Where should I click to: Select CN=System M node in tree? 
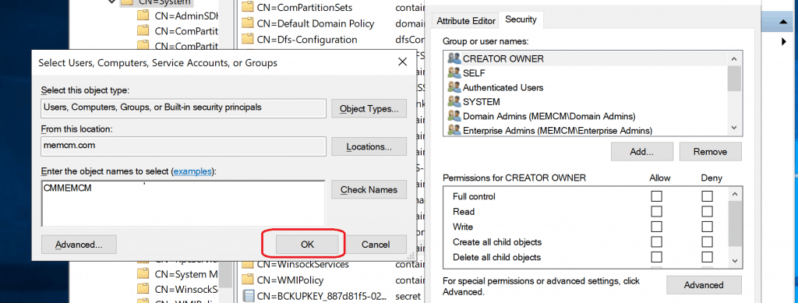tap(186, 274)
